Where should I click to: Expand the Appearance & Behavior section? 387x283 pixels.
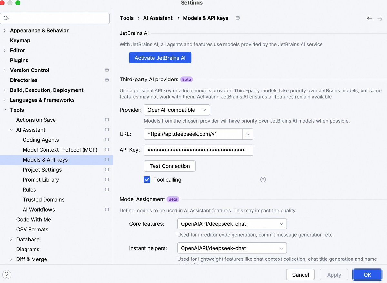click(5, 30)
